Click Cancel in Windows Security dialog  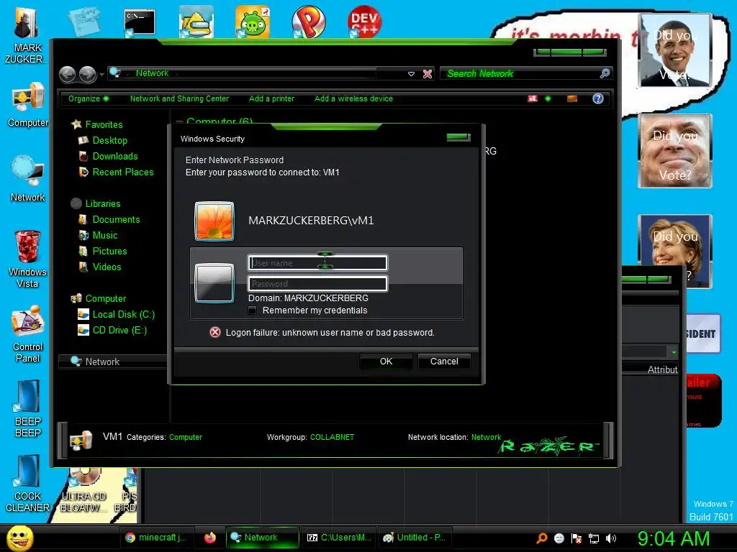(444, 362)
